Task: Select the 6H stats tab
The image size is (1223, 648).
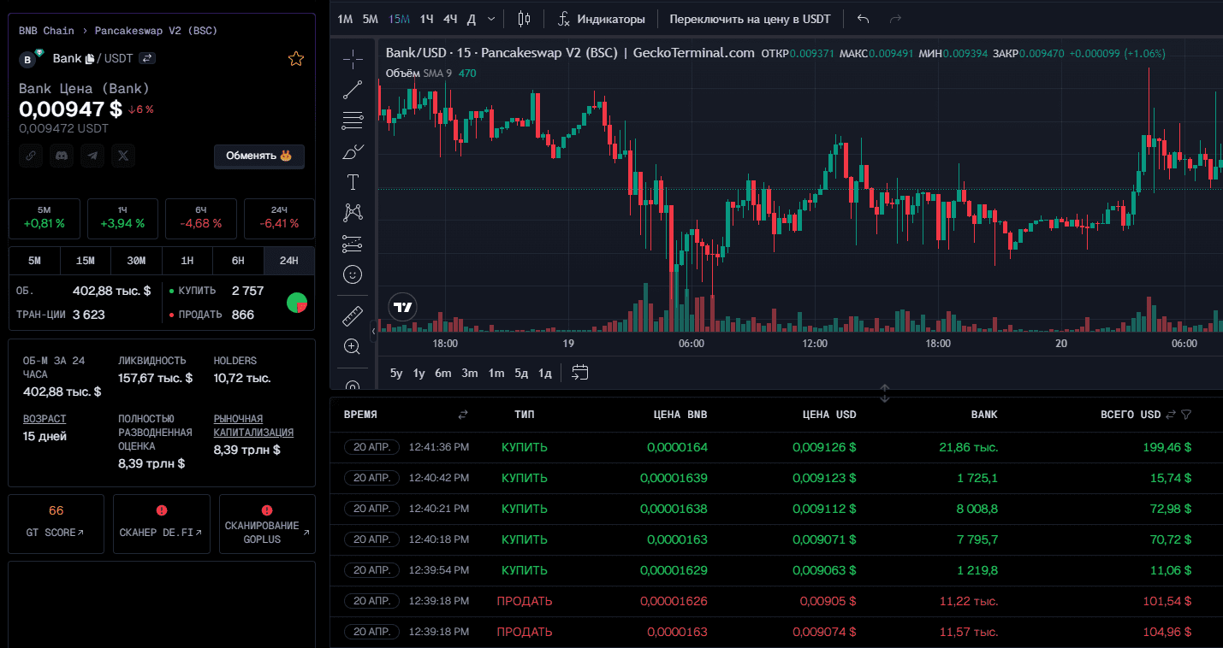Action: click(238, 261)
